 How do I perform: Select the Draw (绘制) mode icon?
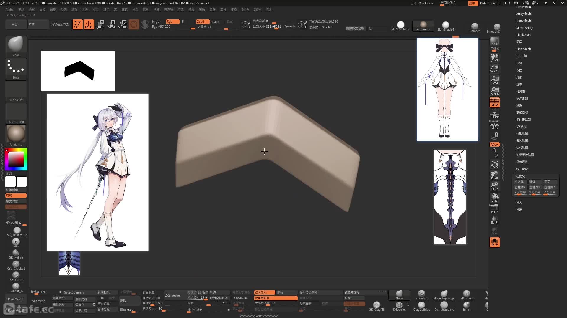click(x=89, y=24)
